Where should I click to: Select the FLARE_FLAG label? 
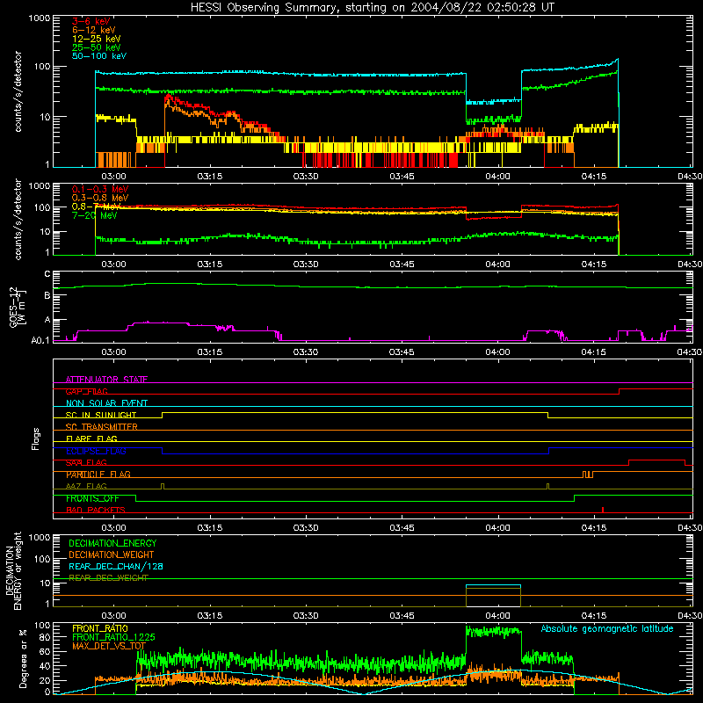coord(91,438)
